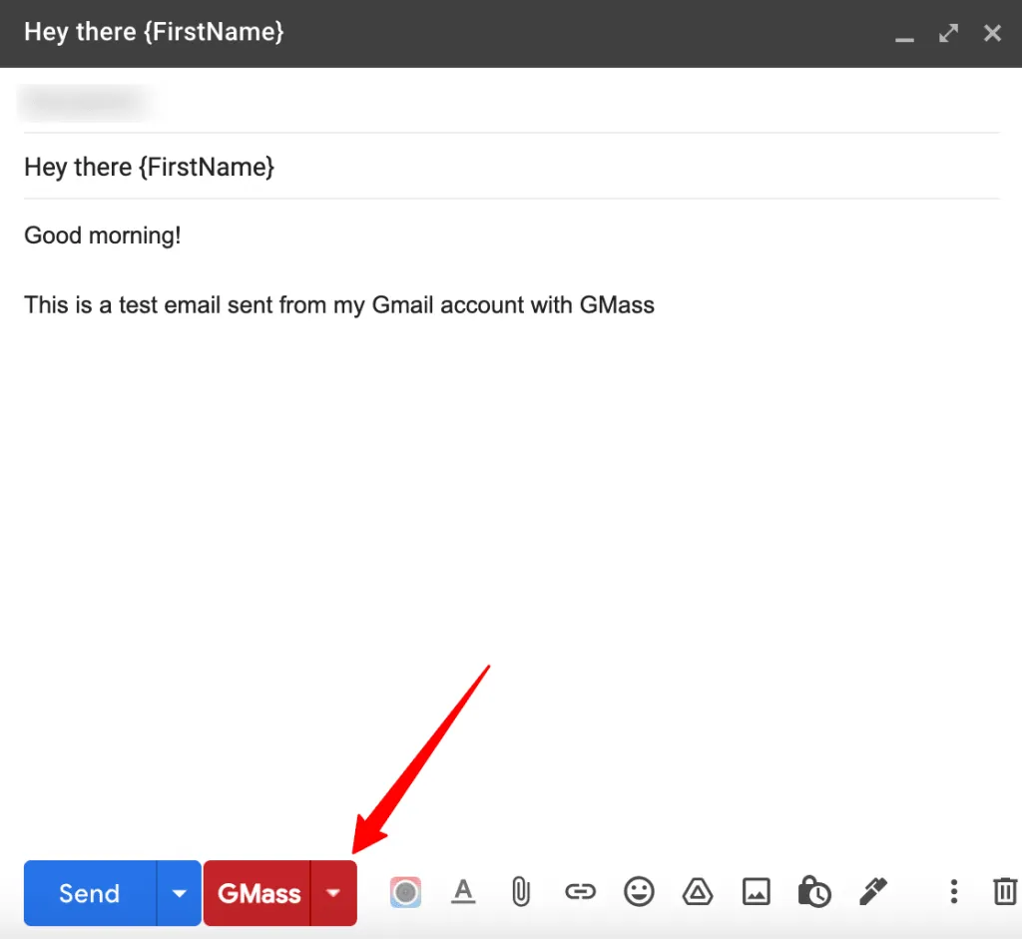Image resolution: width=1022 pixels, height=939 pixels.
Task: Insert signature with the pen icon
Action: pos(873,891)
